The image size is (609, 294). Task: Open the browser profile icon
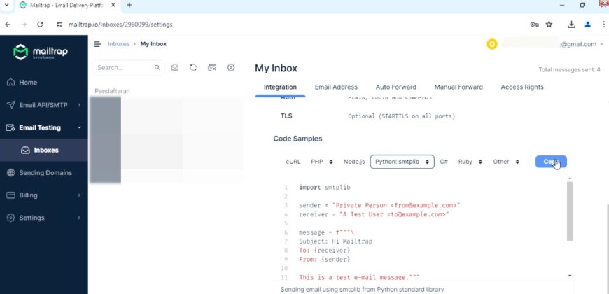pyautogui.click(x=587, y=24)
